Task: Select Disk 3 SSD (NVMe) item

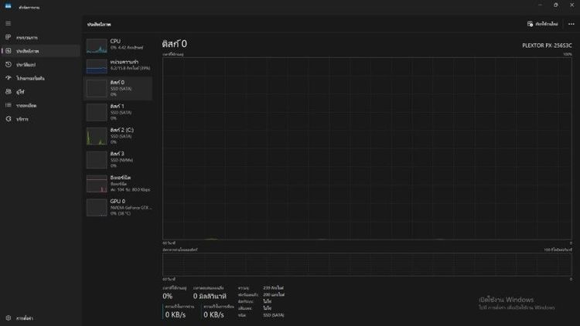Action: (119, 159)
